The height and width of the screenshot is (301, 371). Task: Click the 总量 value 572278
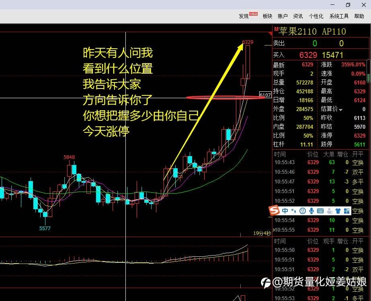coord(305,82)
